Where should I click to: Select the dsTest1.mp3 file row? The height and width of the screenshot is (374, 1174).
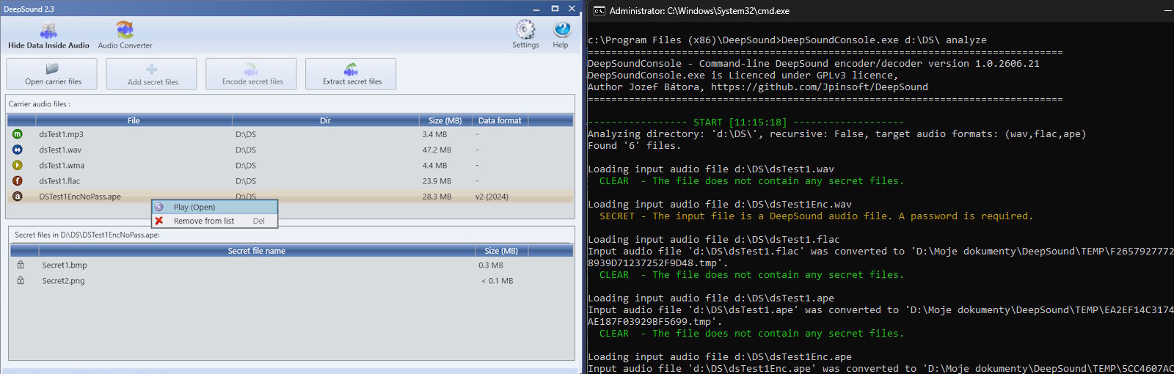click(x=291, y=134)
